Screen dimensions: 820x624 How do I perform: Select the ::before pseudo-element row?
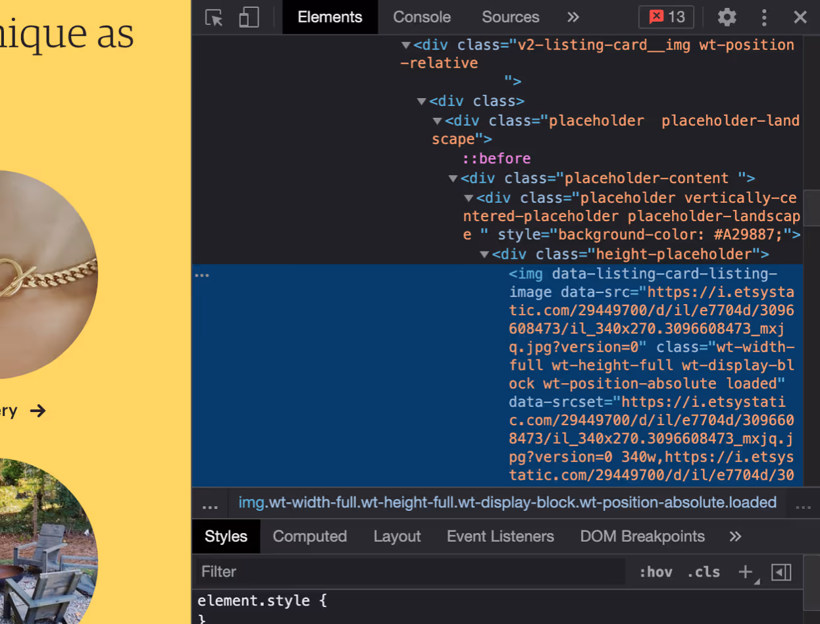click(496, 159)
